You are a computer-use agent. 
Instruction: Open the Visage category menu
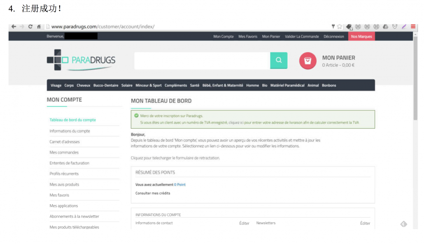[x=56, y=86]
